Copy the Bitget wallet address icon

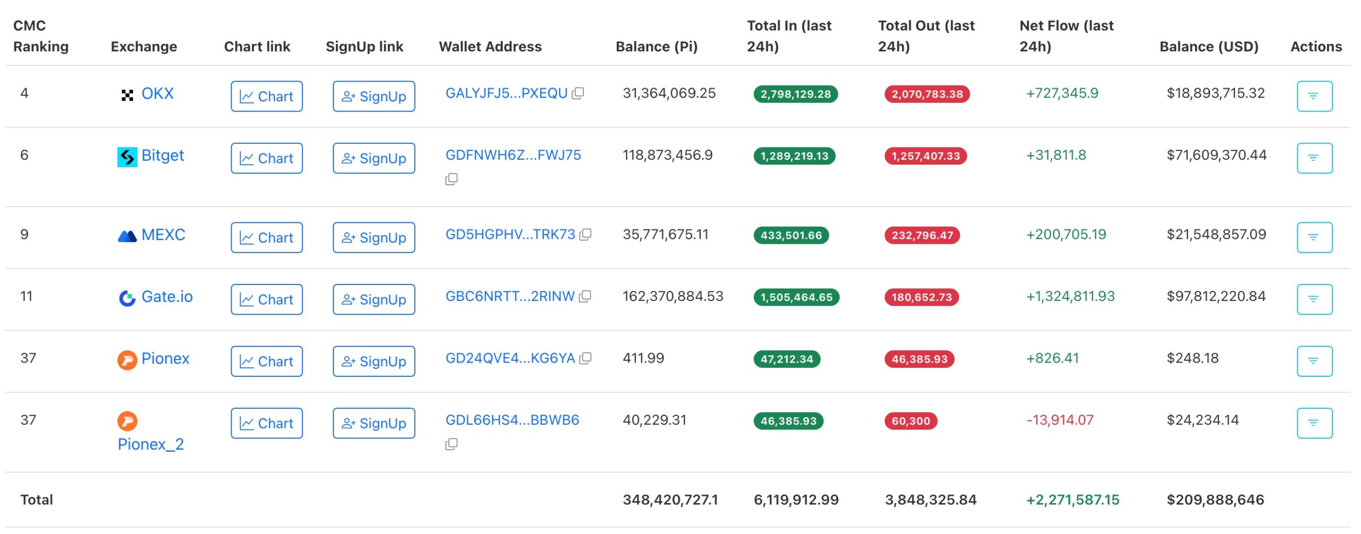tap(451, 179)
